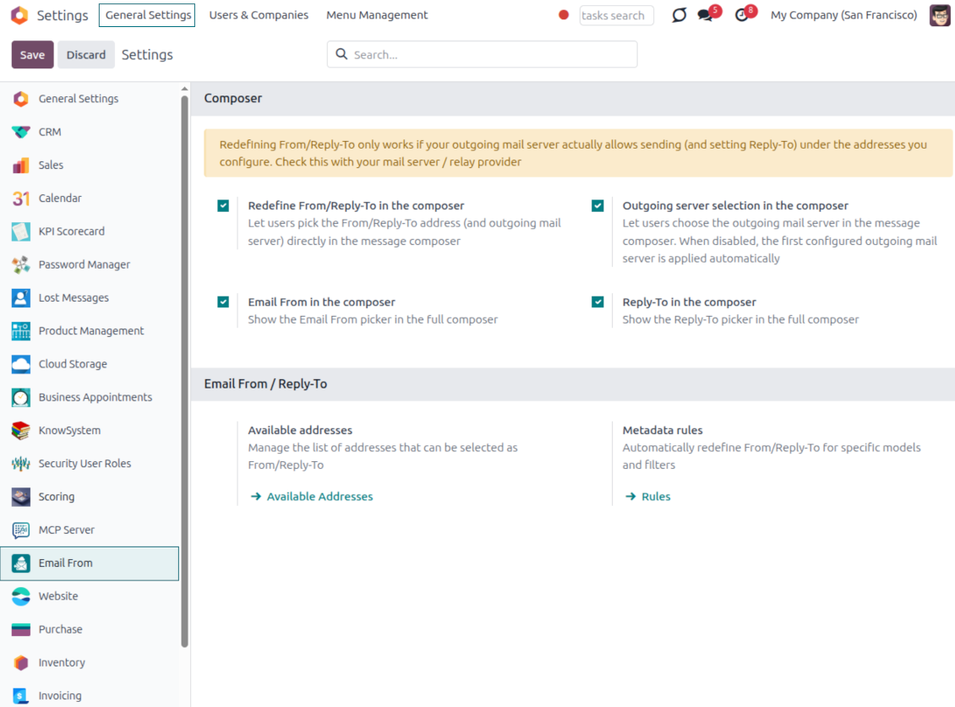Open the Users & Companies menu

[259, 15]
